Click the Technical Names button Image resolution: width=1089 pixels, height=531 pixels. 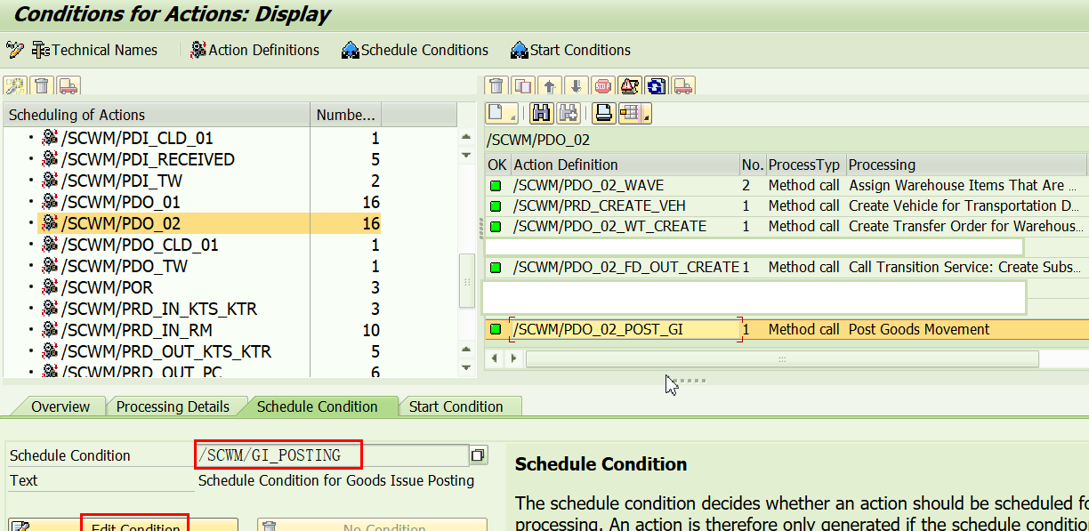pyautogui.click(x=95, y=50)
